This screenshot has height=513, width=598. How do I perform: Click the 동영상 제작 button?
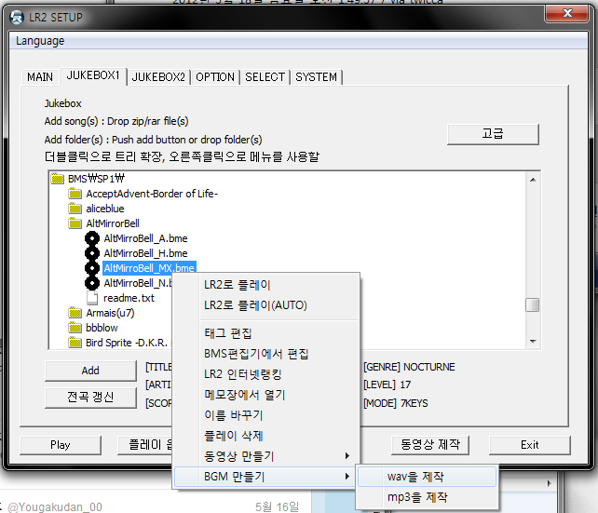click(429, 445)
